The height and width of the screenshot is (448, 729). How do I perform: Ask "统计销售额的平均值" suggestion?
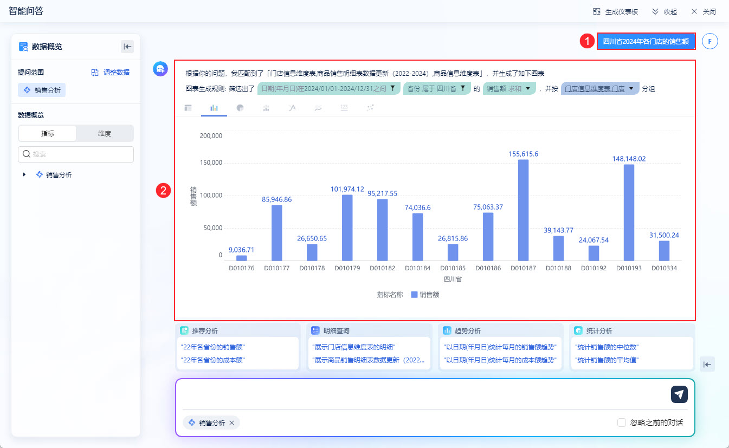pos(607,360)
